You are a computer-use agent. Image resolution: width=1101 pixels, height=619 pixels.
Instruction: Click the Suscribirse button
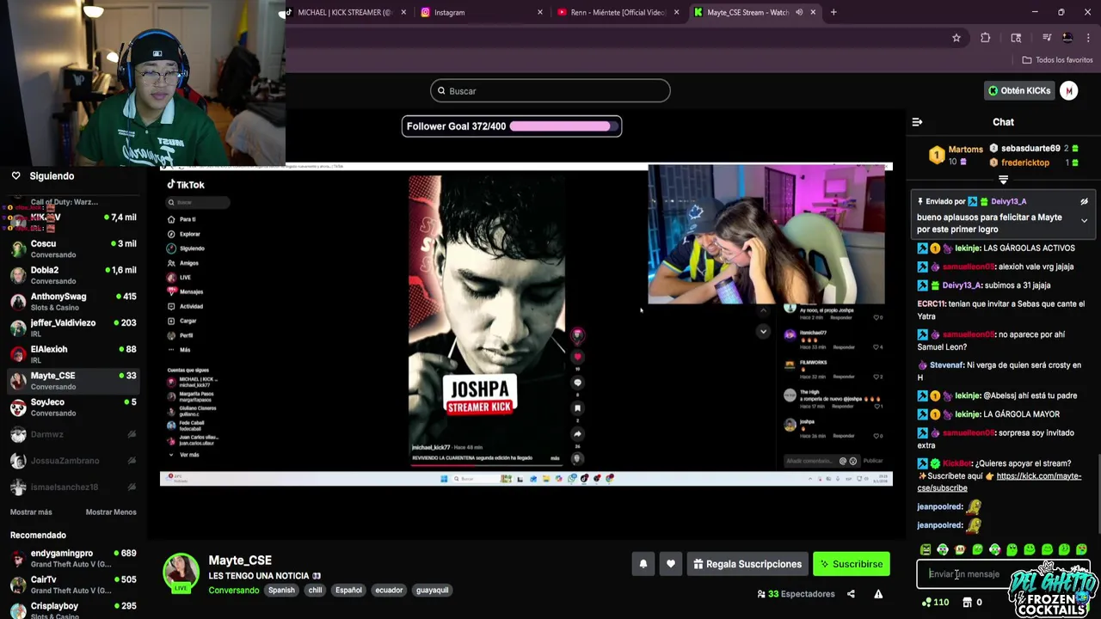point(852,564)
